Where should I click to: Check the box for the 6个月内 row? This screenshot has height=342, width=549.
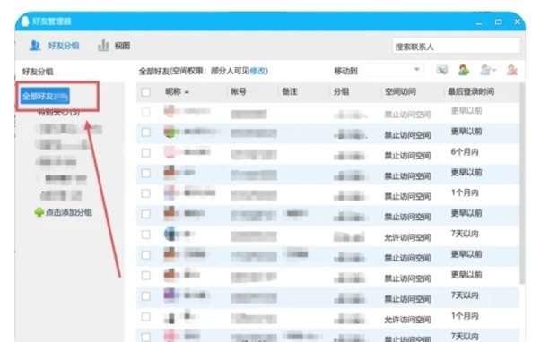(x=145, y=153)
